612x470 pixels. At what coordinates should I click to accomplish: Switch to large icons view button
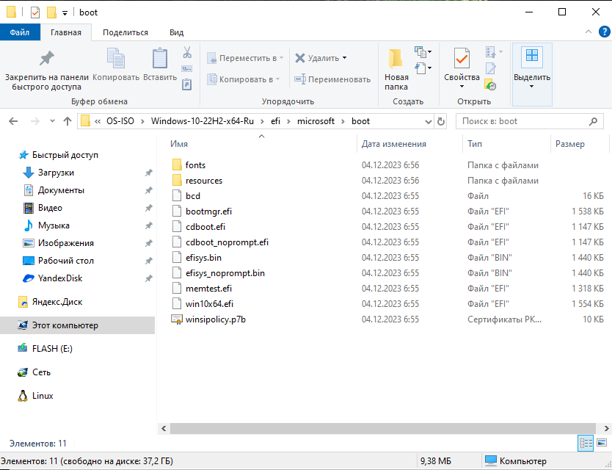601,443
